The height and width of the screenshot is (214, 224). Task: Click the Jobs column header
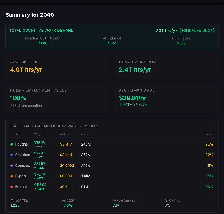(x=85, y=134)
